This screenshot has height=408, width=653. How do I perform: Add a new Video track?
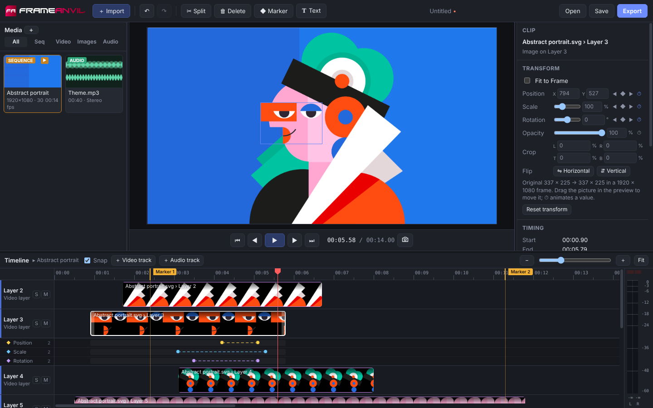pyautogui.click(x=133, y=260)
